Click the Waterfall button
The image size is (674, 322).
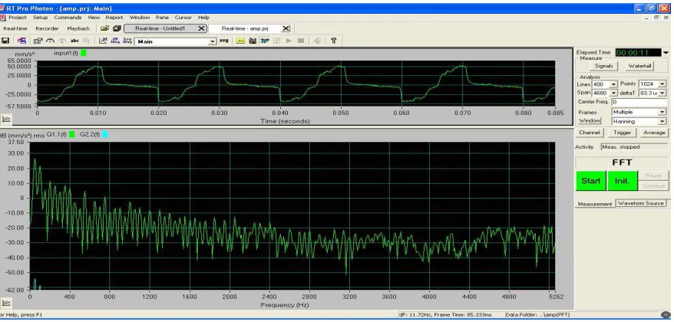[639, 66]
